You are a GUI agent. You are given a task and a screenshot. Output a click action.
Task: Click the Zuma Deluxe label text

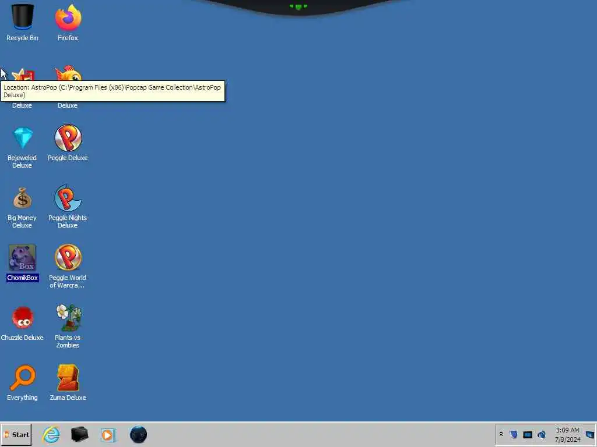[x=68, y=398]
